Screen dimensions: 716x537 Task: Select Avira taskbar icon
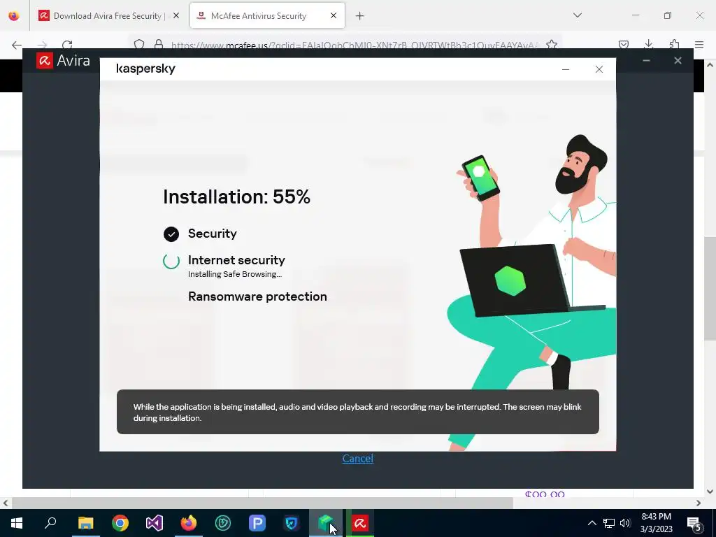pos(360,523)
